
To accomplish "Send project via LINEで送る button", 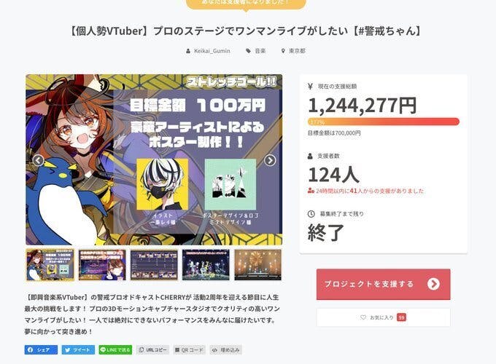I will [x=115, y=349].
